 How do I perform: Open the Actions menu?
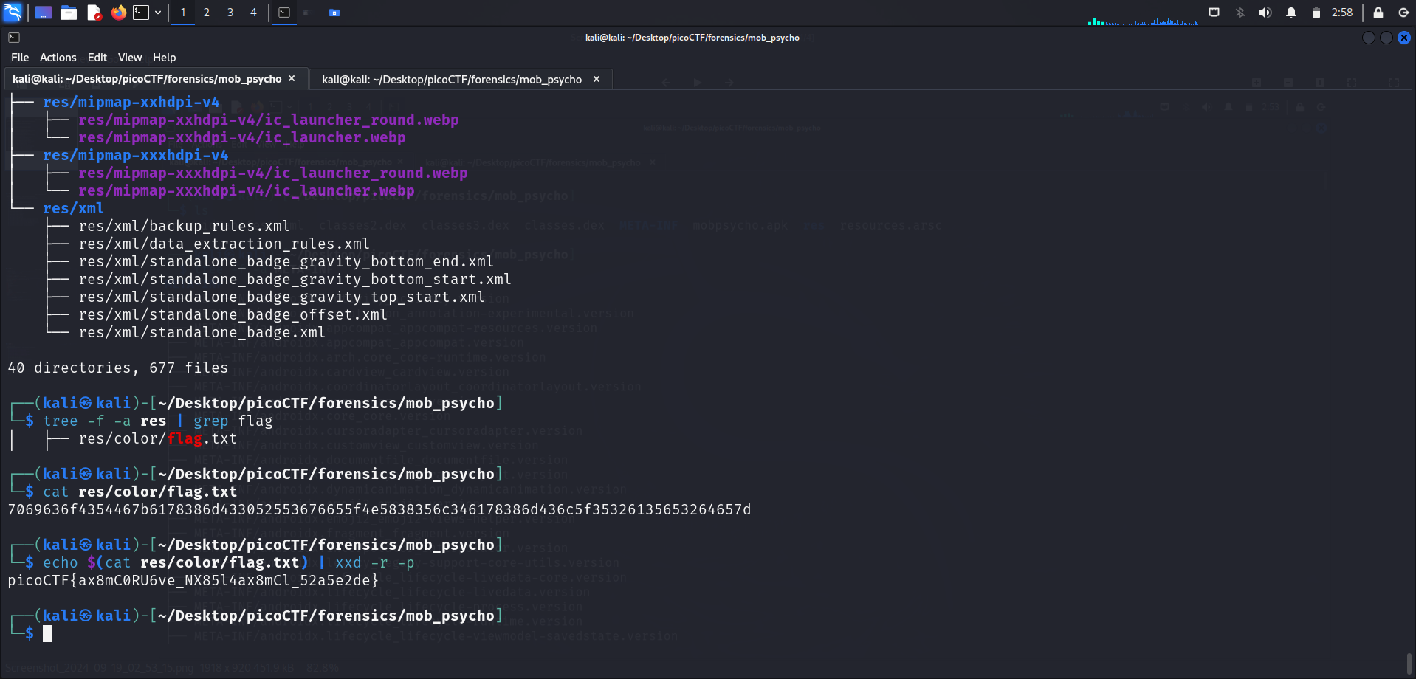pyautogui.click(x=58, y=58)
